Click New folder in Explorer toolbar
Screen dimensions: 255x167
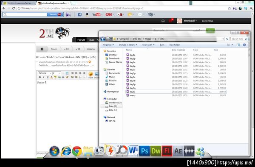coord(175,45)
